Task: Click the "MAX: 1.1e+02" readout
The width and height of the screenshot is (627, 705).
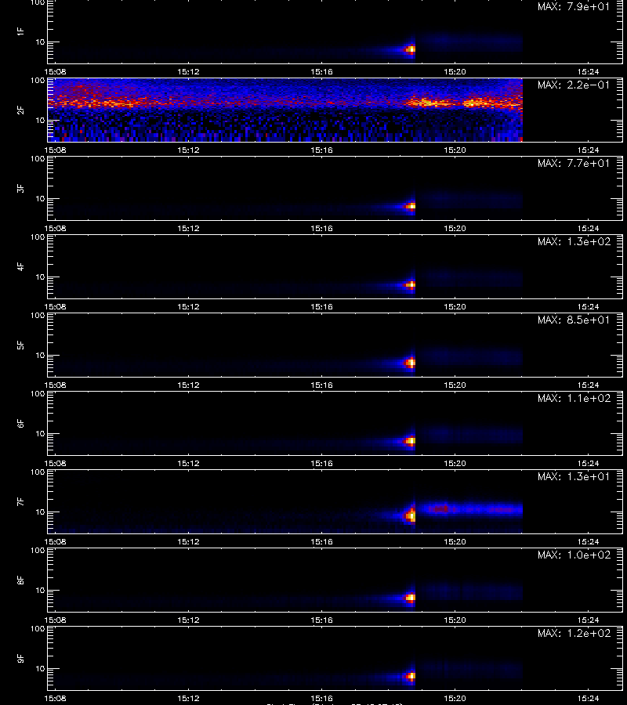Action: (574, 399)
